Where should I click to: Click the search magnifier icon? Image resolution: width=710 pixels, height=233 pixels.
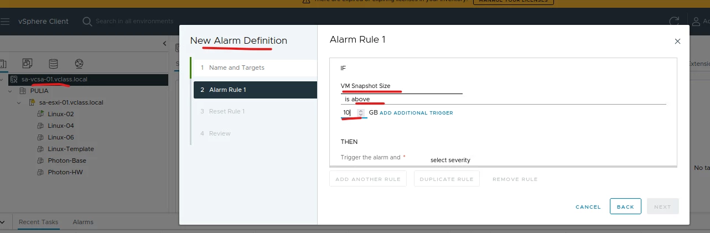(x=87, y=22)
